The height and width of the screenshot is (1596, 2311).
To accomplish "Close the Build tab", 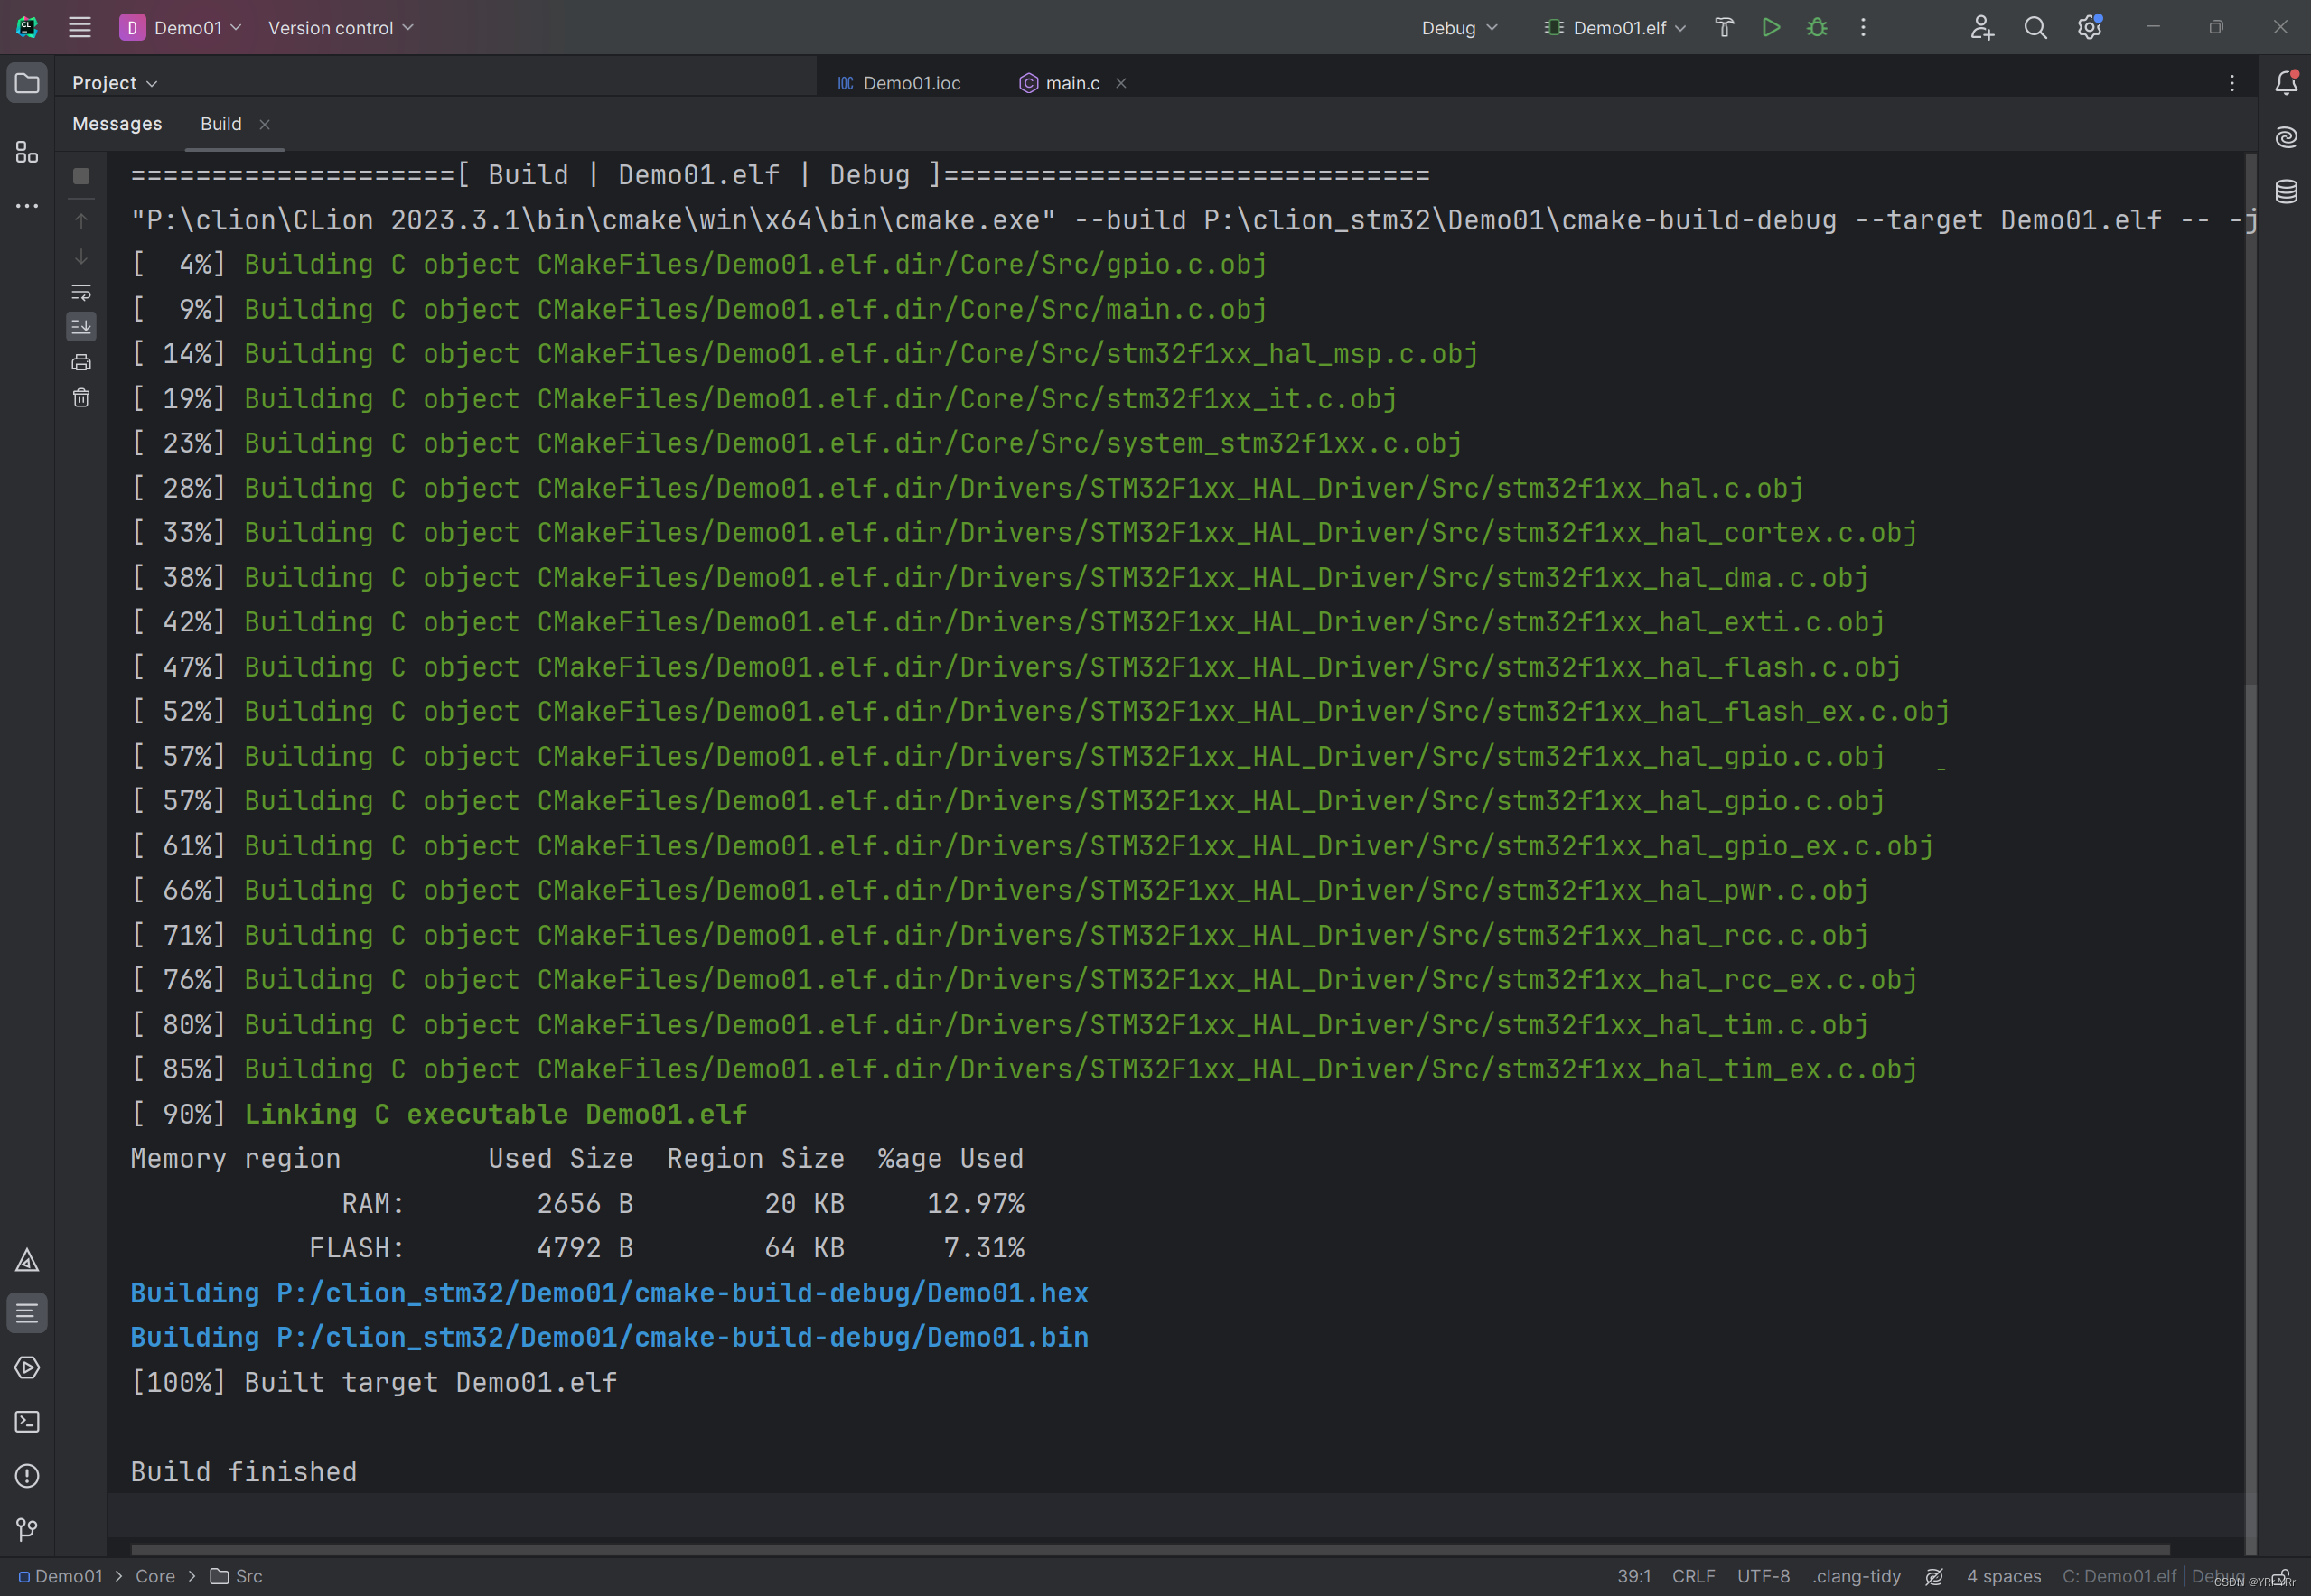I will click(265, 124).
